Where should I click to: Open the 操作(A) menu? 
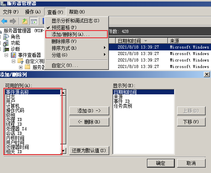pyautogui.click(x=33, y=12)
